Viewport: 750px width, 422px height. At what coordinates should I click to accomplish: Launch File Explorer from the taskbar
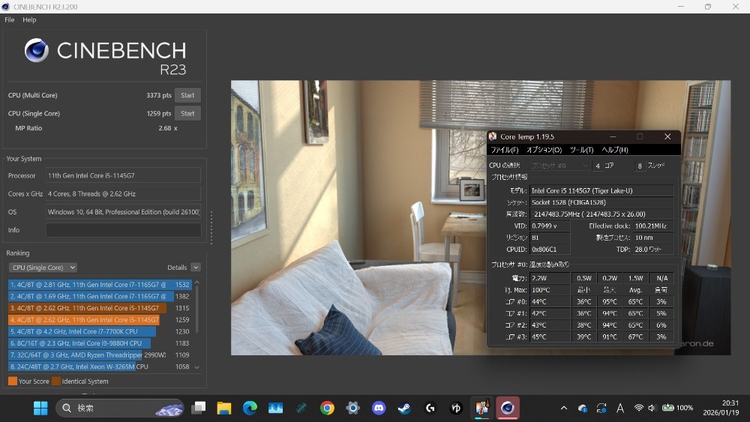(223, 408)
